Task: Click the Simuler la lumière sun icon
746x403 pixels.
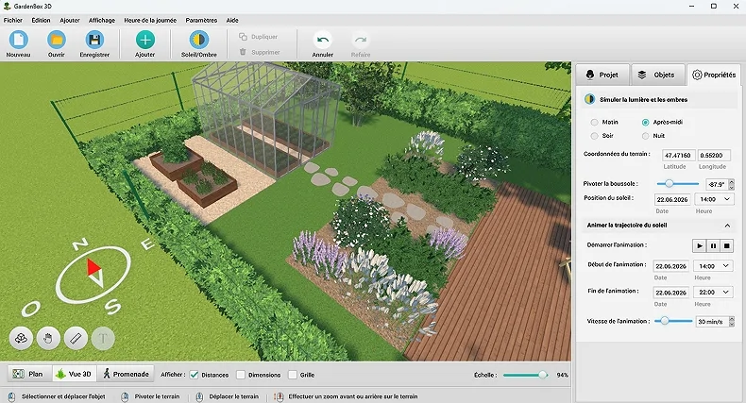Action: [590, 99]
